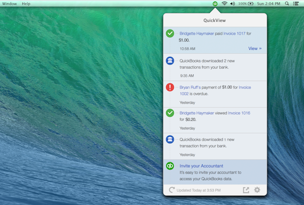The height and width of the screenshot is (205, 304).
Task: Open Notification Center list icon
Action: pyautogui.click(x=296, y=4)
